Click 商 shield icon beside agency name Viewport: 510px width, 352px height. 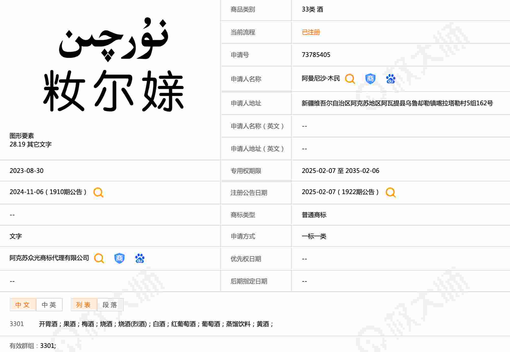(x=119, y=258)
